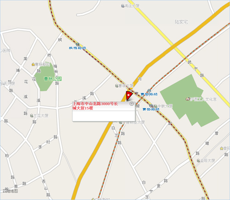Click the 金阳大厦 building icon
The height and width of the screenshot is (200, 230).
coord(198,161)
